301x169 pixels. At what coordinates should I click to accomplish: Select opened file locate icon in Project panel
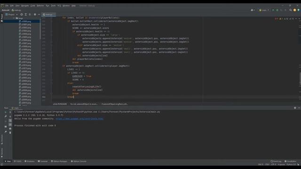(22, 15)
